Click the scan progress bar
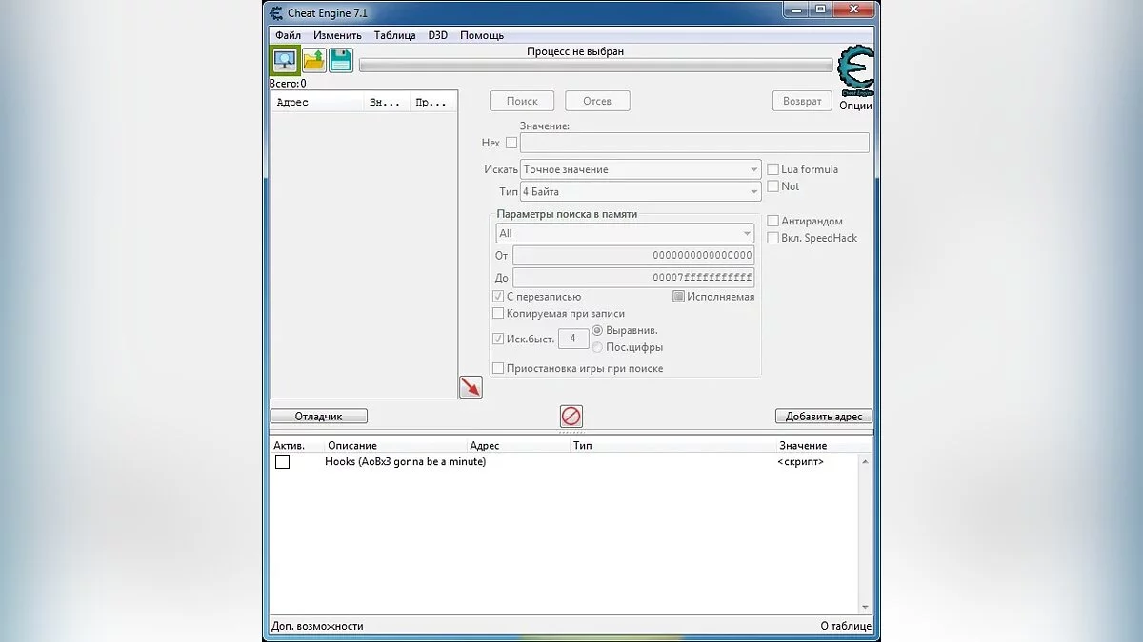Viewport: 1143px width, 642px height. tap(595, 66)
